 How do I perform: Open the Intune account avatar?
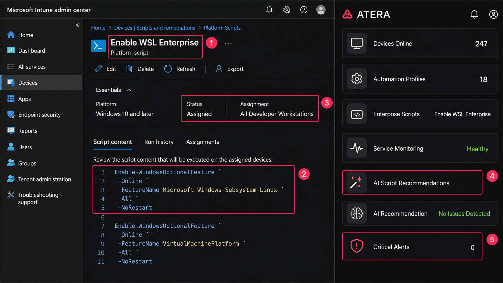click(321, 10)
